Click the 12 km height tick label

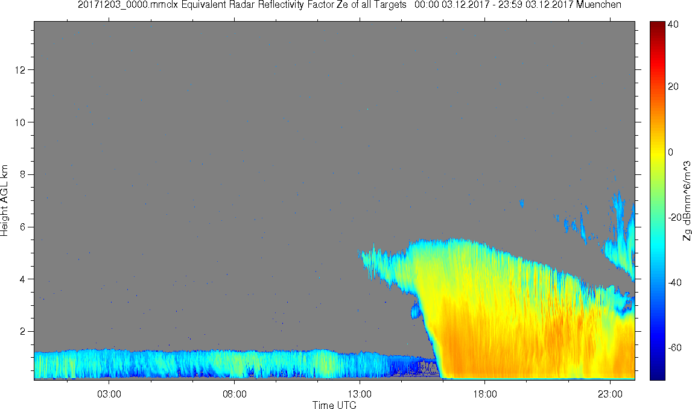(20, 70)
